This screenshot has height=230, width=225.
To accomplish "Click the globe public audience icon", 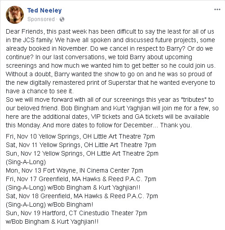I will tap(62, 19).
